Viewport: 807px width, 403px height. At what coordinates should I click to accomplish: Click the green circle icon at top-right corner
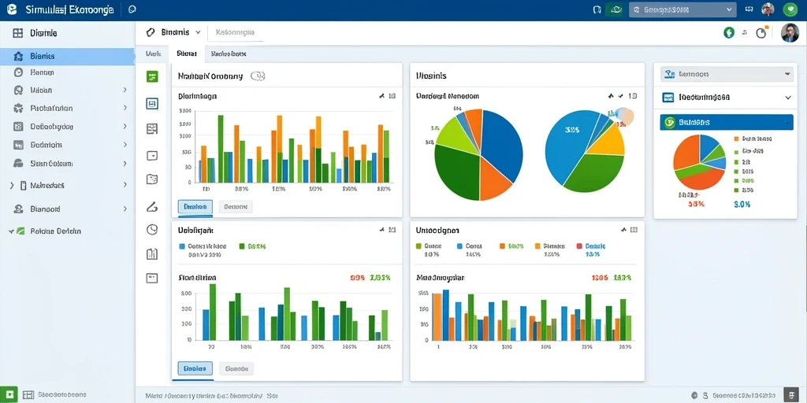pos(790,9)
